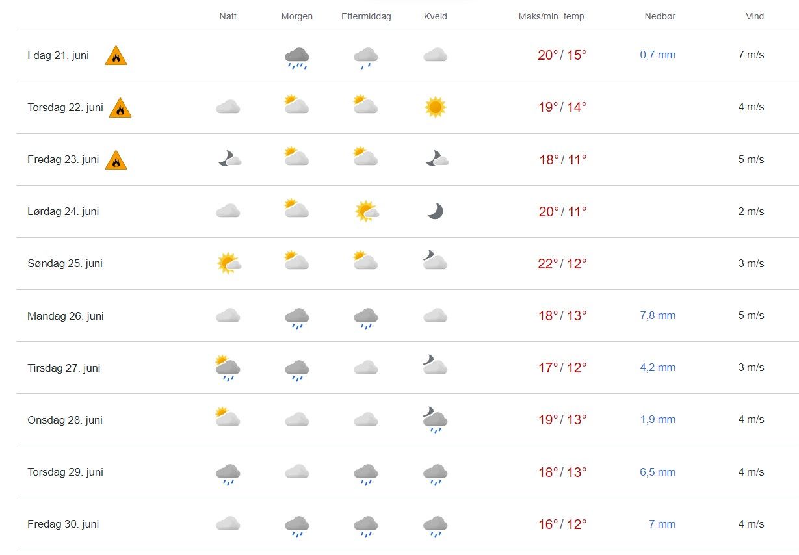
Task: Open the Mandag 26. juni forecast row
Action: [65, 316]
